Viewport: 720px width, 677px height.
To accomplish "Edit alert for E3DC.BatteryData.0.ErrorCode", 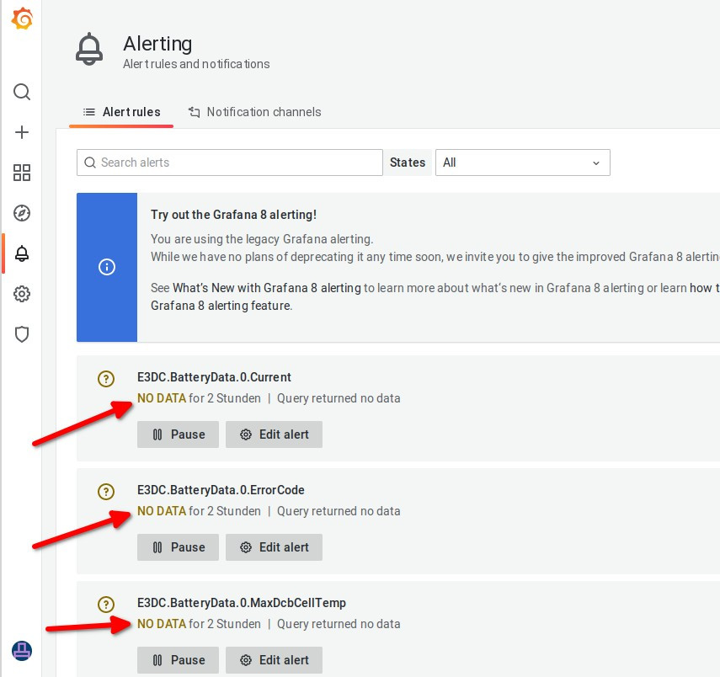I will [x=275, y=547].
